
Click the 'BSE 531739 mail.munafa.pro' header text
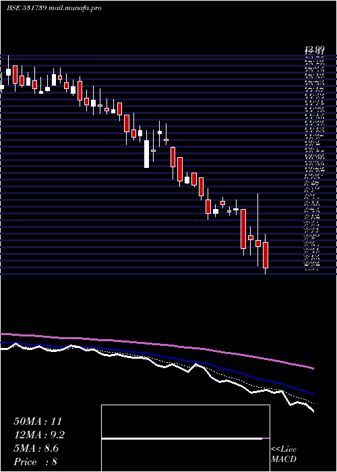[x=54, y=8]
